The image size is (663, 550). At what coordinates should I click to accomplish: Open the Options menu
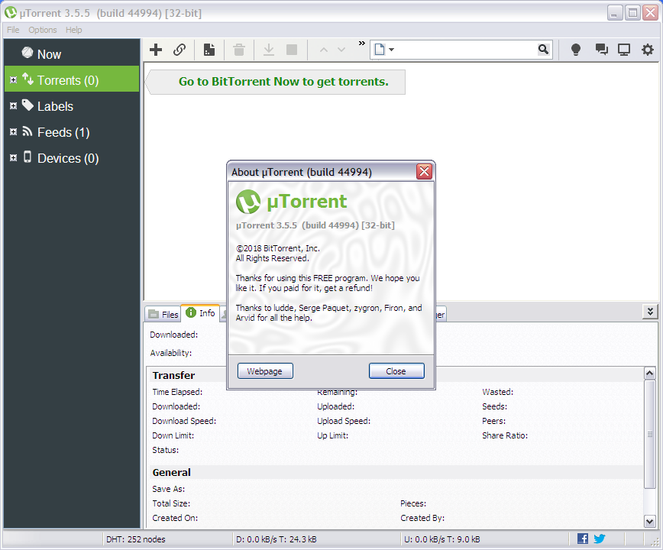[x=43, y=30]
